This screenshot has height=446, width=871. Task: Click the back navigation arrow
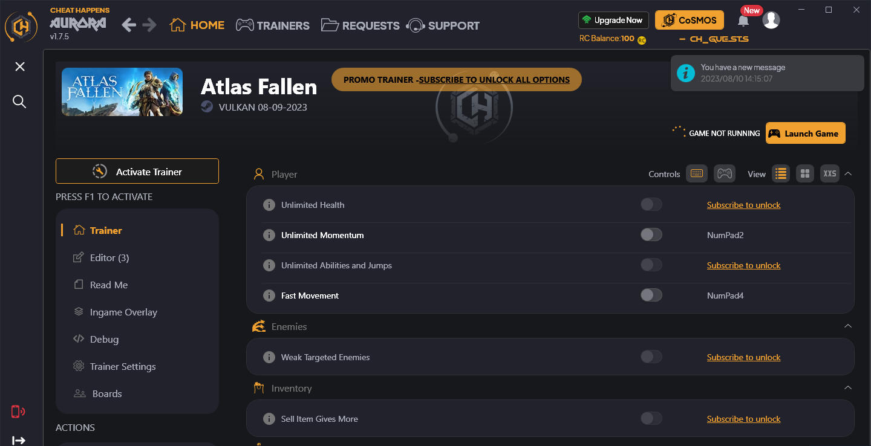[128, 25]
